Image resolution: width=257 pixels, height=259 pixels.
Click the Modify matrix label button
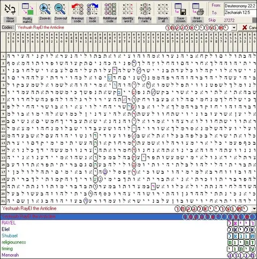[x=27, y=20]
